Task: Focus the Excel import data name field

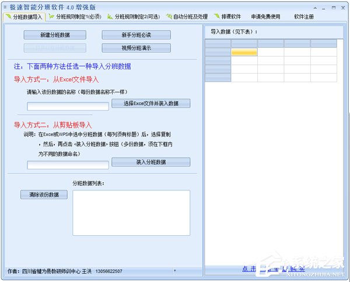Action: click(x=68, y=106)
